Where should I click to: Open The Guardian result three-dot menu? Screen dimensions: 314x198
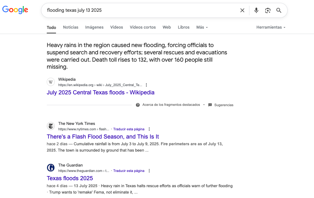(x=149, y=171)
